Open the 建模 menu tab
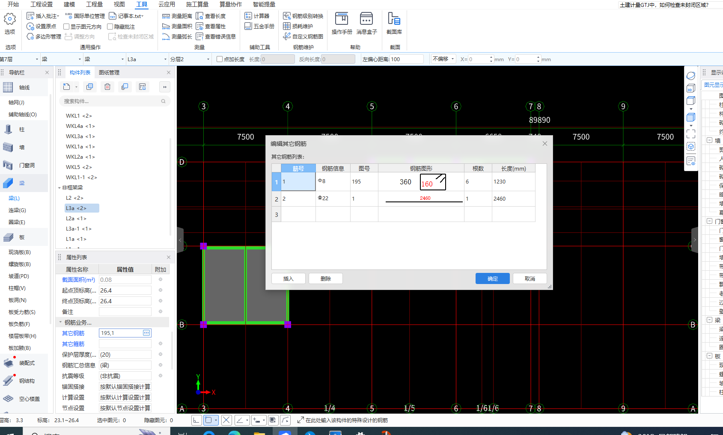The height and width of the screenshot is (435, 723). (x=69, y=4)
